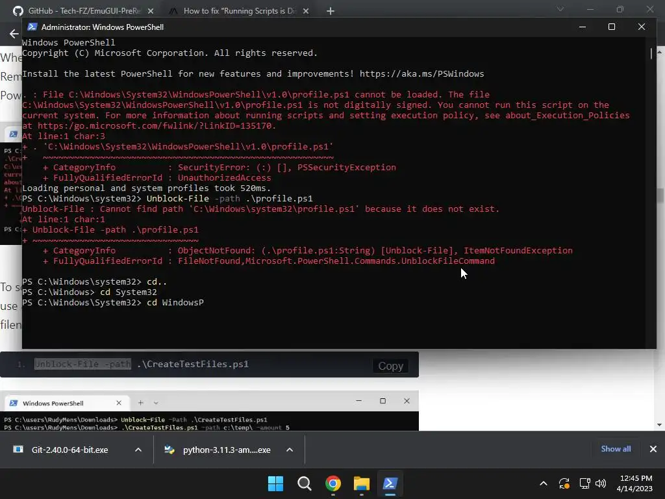Click the https://aka.ms/PSWindows text
The image size is (665, 499).
point(421,74)
